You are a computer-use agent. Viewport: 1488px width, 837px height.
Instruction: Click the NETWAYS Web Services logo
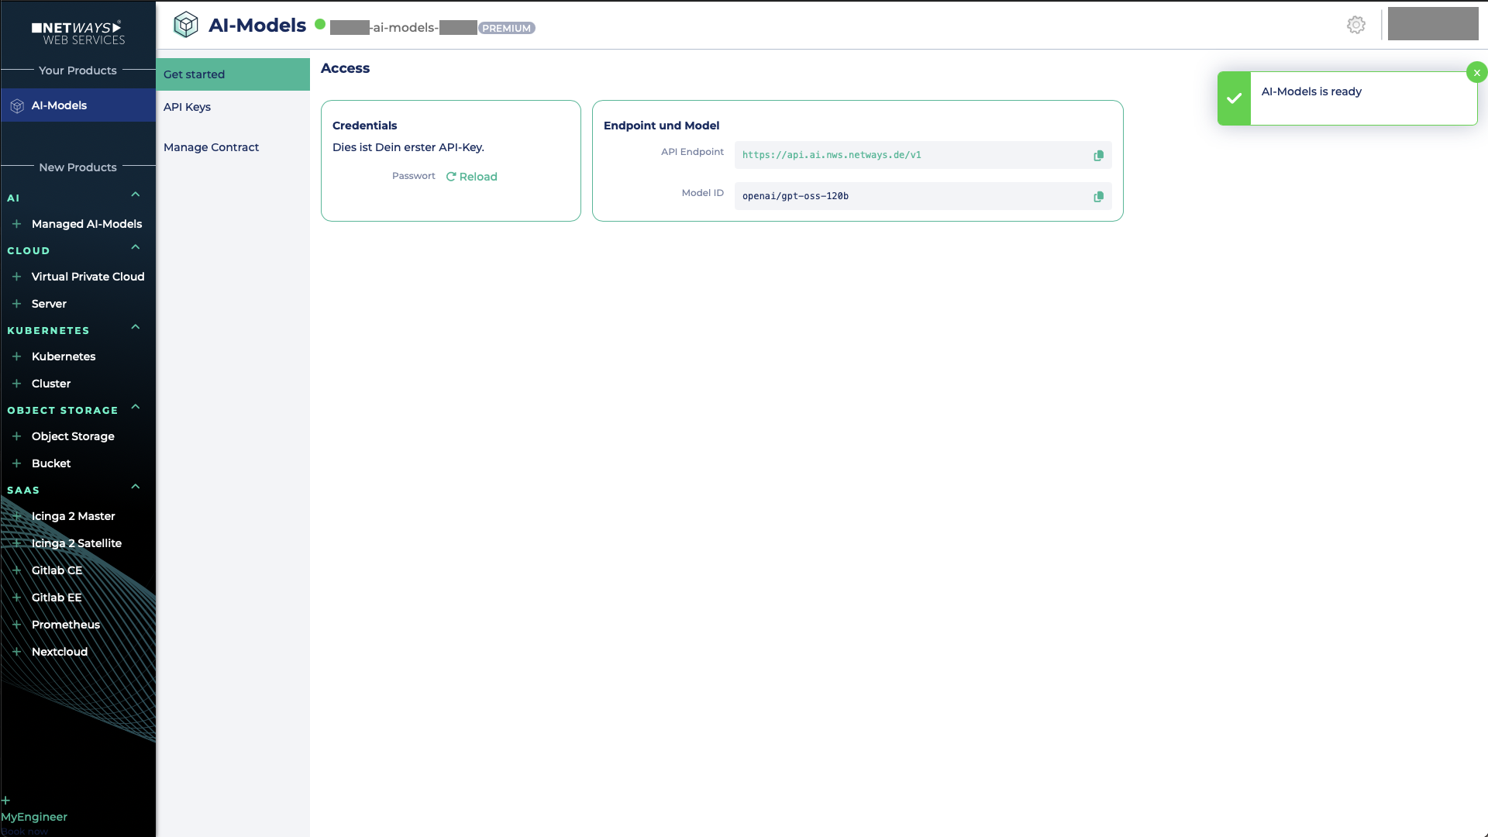pyautogui.click(x=77, y=33)
